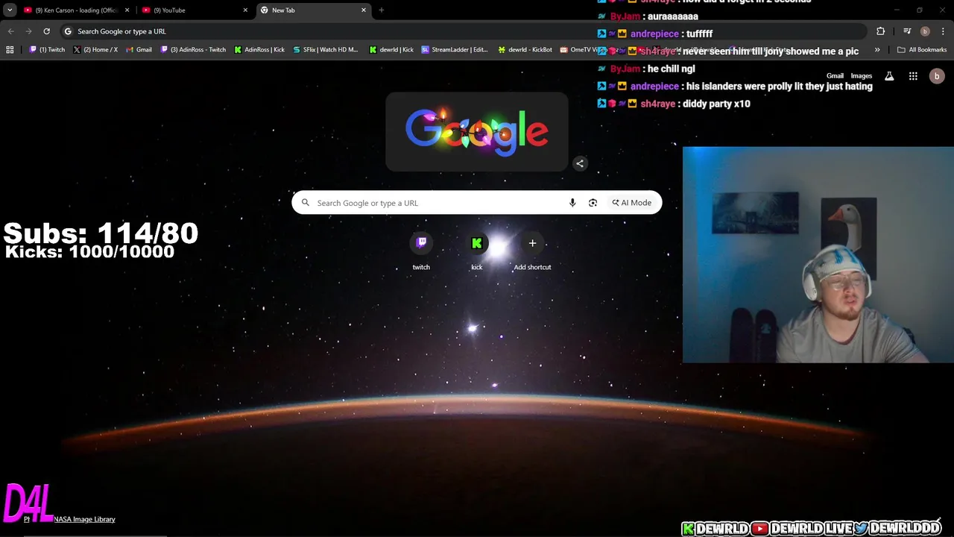Open the Google account avatar

pos(937,76)
